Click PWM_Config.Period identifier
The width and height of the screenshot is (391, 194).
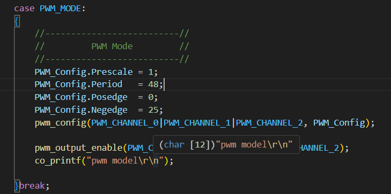[x=78, y=84]
